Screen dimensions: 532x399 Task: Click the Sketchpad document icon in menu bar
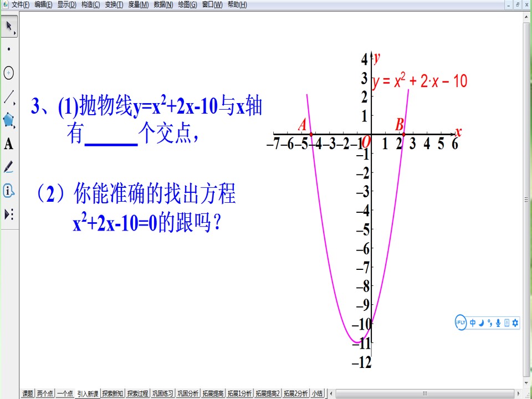(x=5, y=5)
